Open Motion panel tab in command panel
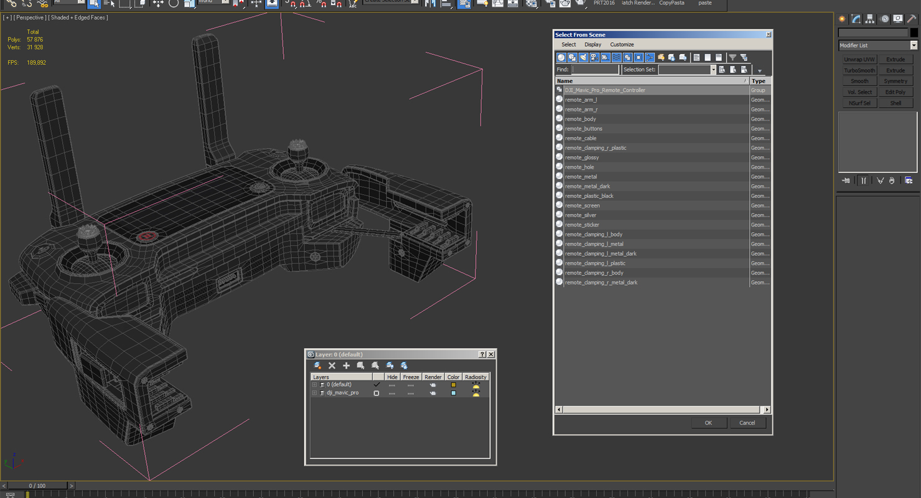Viewport: 921px width, 498px height. (884, 19)
